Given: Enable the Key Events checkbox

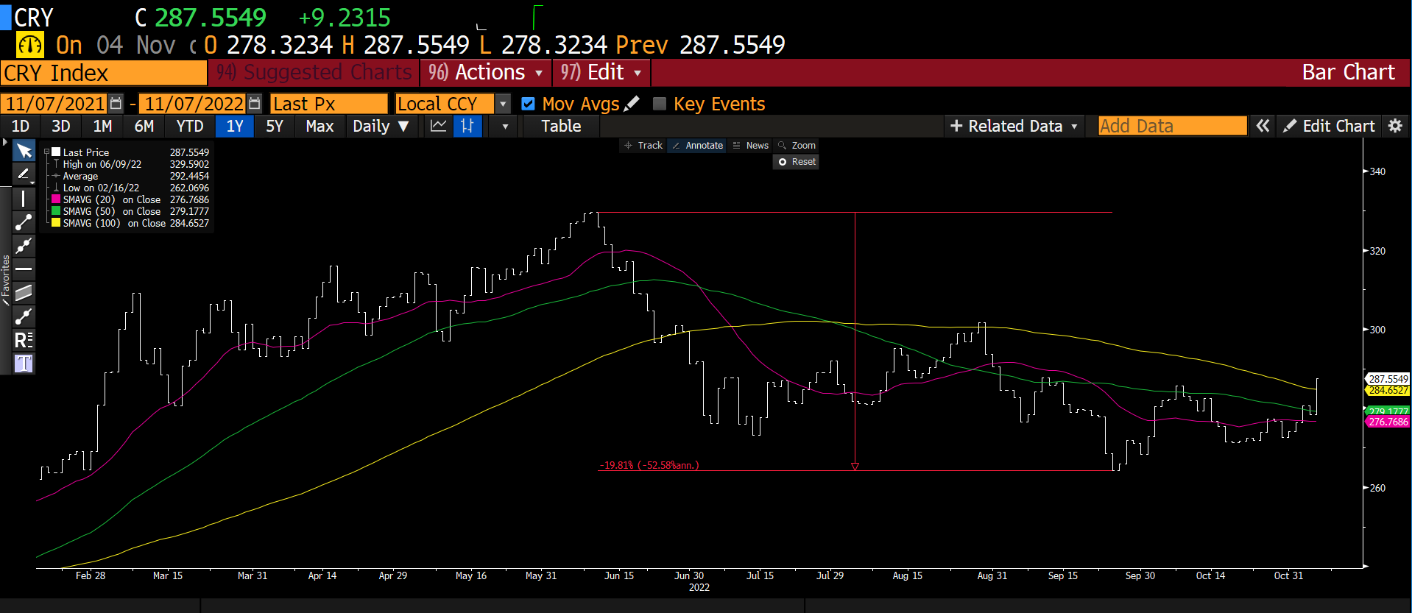Looking at the screenshot, I should [660, 104].
